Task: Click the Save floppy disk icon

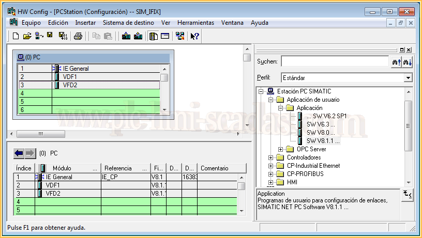Action: coord(50,36)
